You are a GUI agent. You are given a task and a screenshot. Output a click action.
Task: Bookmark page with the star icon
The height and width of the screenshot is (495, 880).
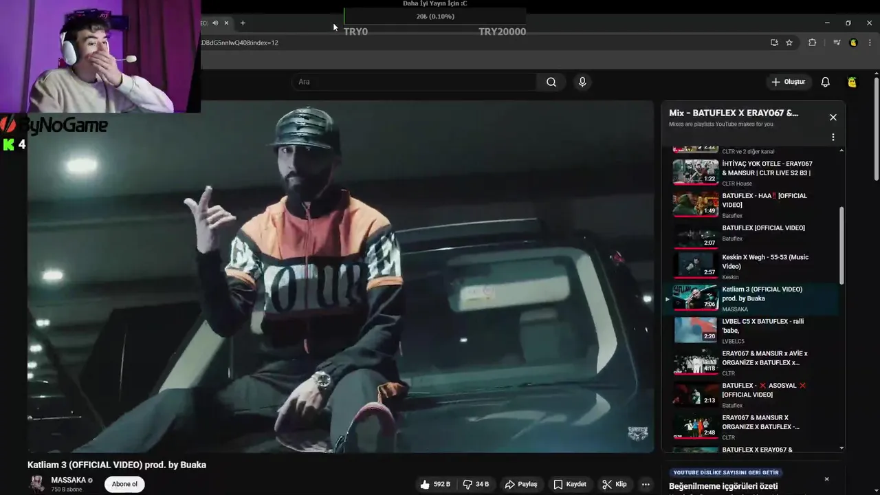tap(789, 43)
